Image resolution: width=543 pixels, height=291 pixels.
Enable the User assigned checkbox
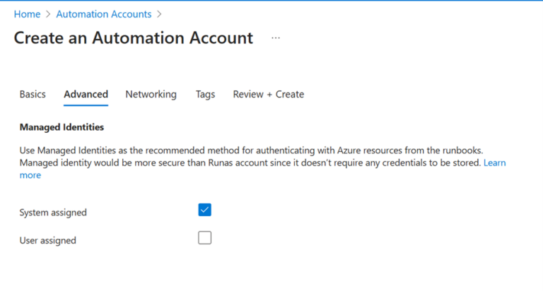(205, 238)
